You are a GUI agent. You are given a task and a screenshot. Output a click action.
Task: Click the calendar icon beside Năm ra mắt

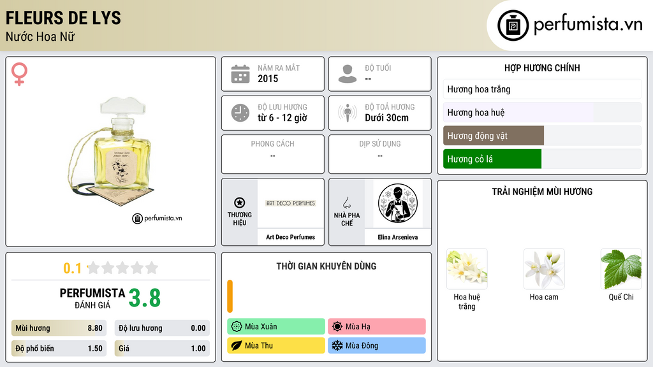tap(240, 74)
